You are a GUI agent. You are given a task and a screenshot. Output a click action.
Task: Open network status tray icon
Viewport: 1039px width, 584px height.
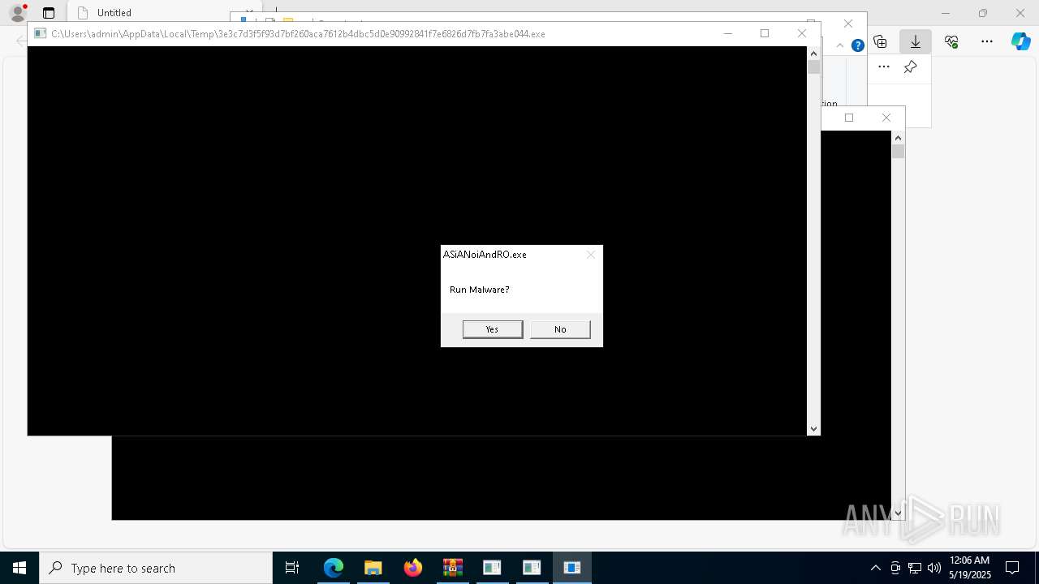pos(915,568)
